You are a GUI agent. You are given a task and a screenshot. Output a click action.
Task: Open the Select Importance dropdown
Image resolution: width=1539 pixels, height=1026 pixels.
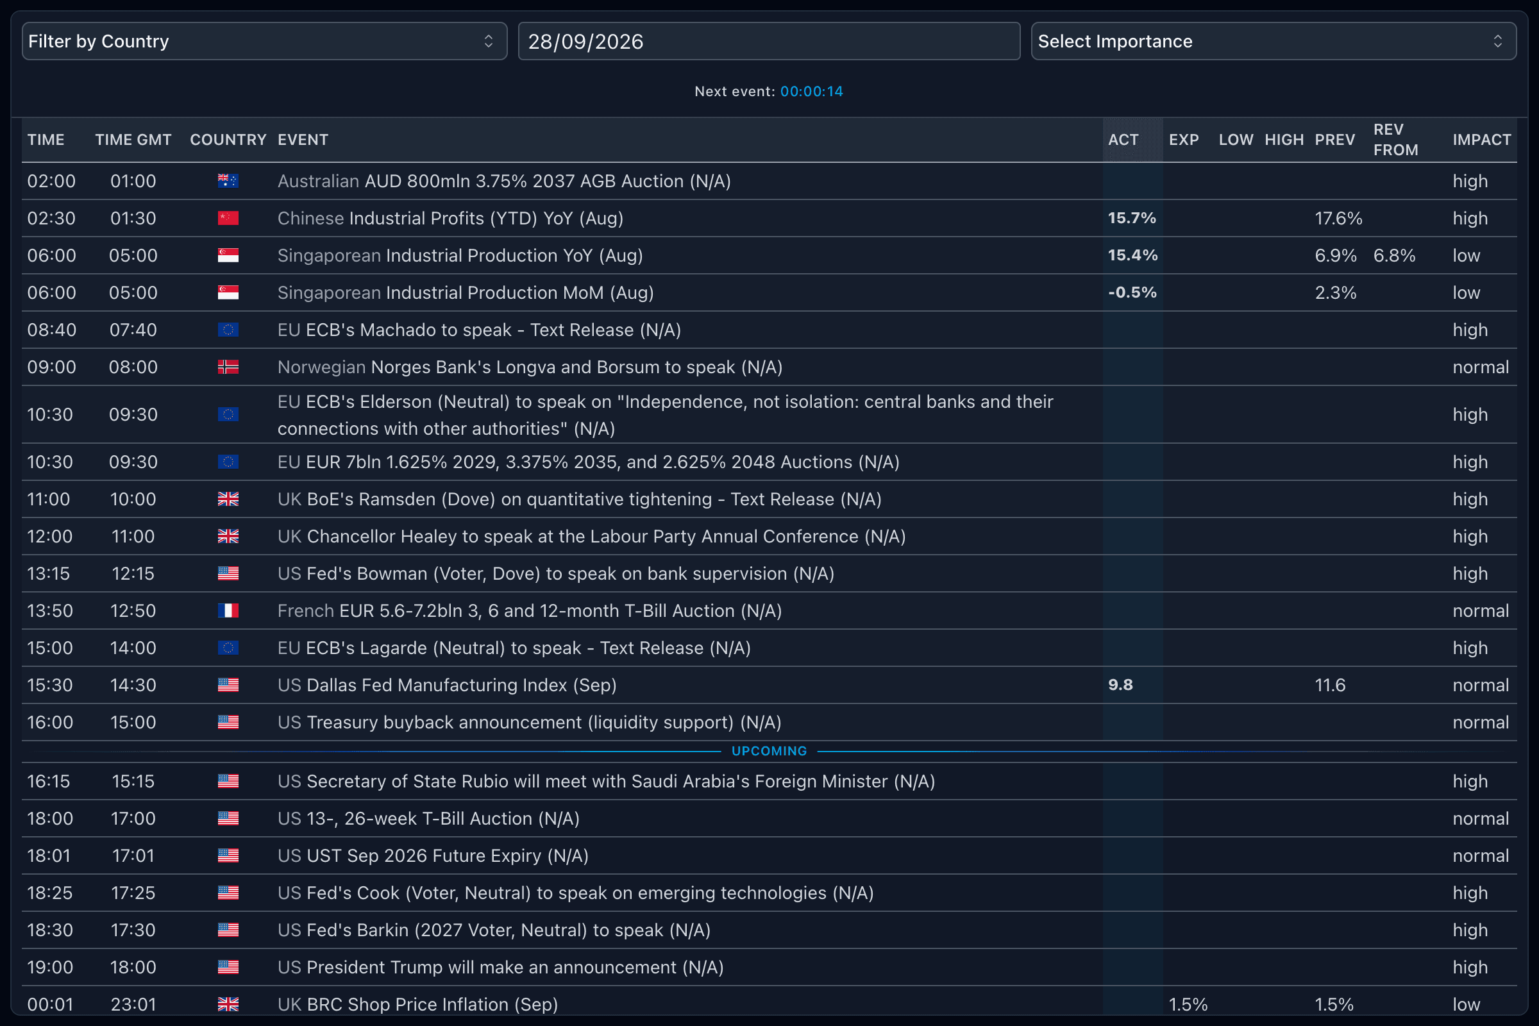1274,41
